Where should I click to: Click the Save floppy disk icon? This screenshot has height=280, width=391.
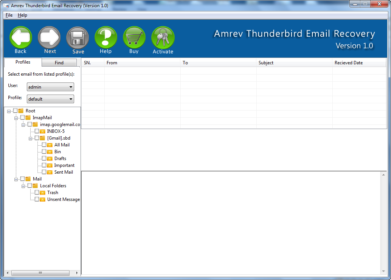(78, 38)
